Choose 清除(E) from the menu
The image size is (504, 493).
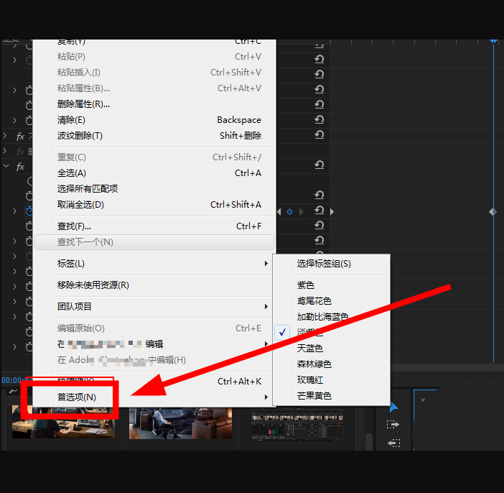[x=154, y=120]
